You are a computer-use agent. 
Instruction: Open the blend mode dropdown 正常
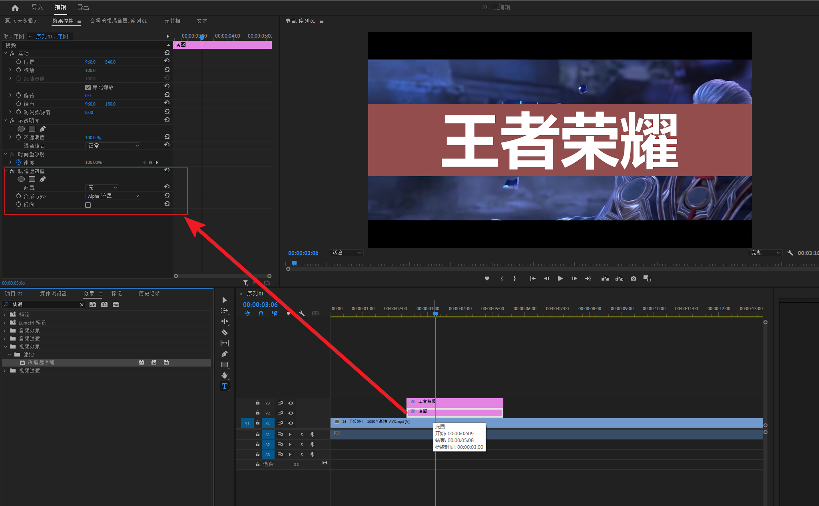[x=113, y=145]
